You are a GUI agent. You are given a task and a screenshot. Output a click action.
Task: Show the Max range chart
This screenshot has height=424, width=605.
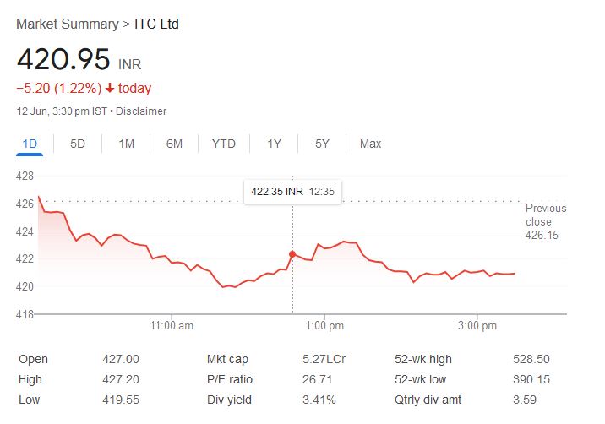coord(370,144)
